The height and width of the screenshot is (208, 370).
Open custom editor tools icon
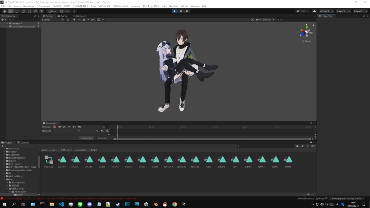(42, 11)
